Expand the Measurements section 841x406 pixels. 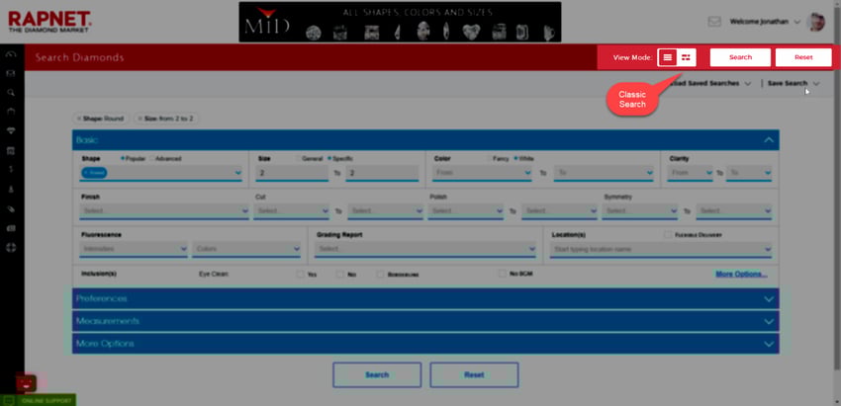(425, 321)
